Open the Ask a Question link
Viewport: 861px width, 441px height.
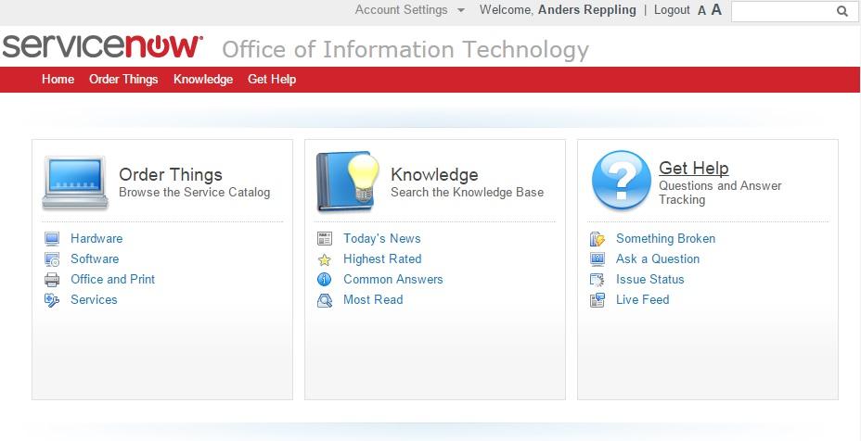[x=658, y=258]
